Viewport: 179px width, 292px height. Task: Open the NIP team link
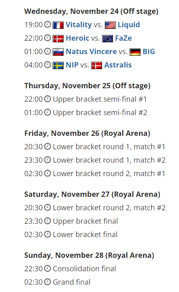[x=72, y=65]
